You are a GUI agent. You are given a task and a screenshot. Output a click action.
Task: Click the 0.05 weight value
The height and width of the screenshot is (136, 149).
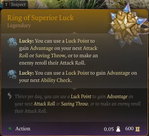click(109, 129)
